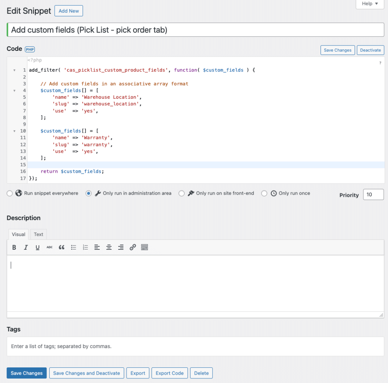The width and height of the screenshot is (388, 383).
Task: Click the return $custom_fields line
Action: (72, 172)
